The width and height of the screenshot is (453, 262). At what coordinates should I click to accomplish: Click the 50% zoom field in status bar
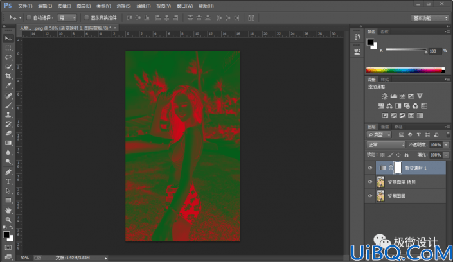(x=24, y=258)
